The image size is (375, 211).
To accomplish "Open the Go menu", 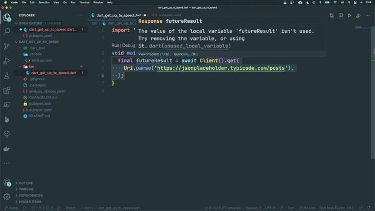I will tap(65, 2).
